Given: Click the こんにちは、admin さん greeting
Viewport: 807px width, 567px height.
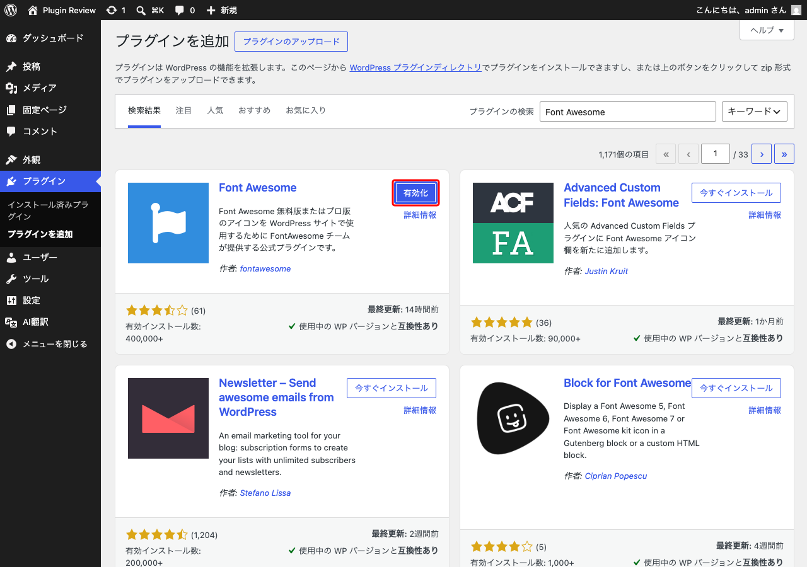Looking at the screenshot, I should 741,10.
